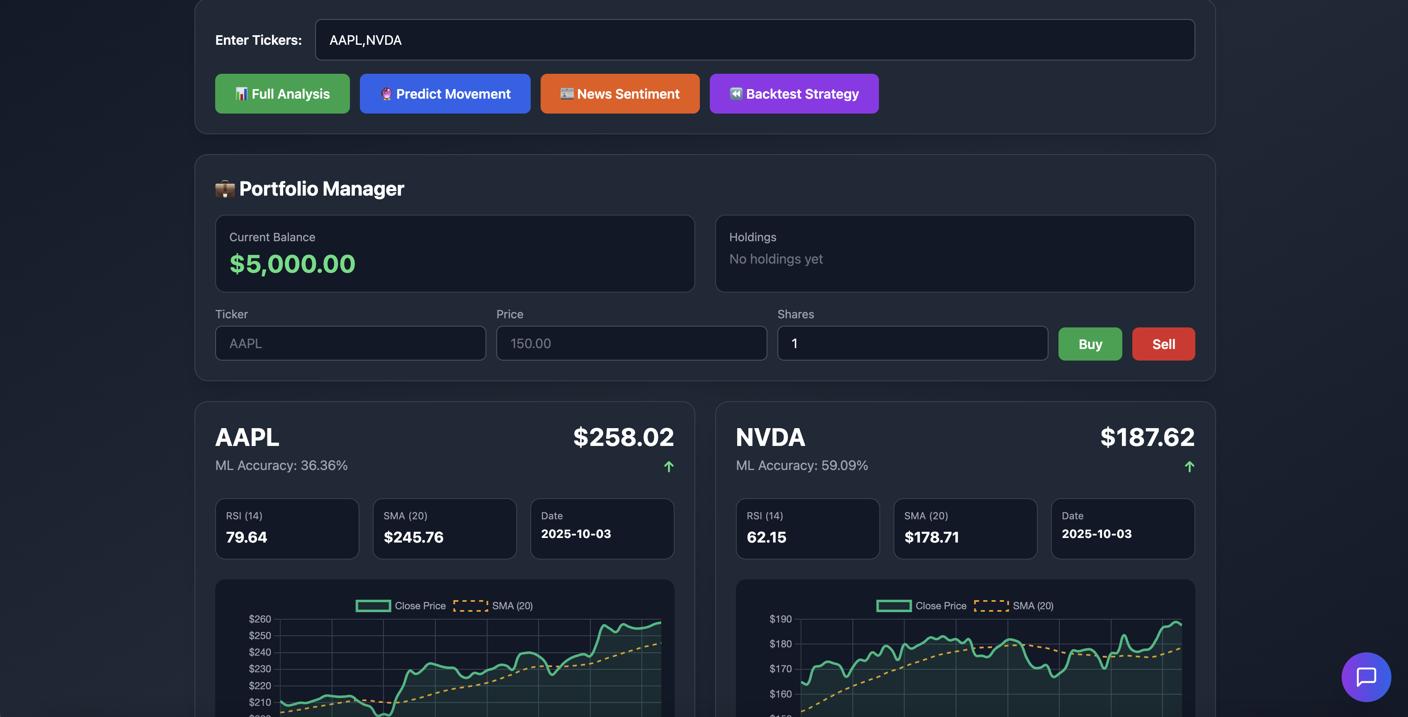Click the Portfolio Manager briefcase icon

click(225, 189)
